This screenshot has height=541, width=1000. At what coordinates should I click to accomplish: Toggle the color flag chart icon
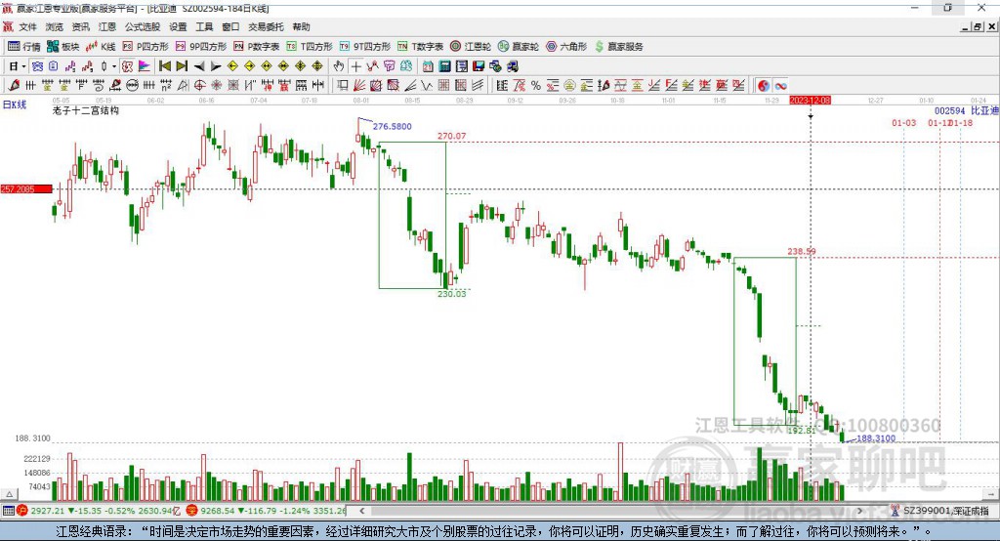(x=145, y=66)
